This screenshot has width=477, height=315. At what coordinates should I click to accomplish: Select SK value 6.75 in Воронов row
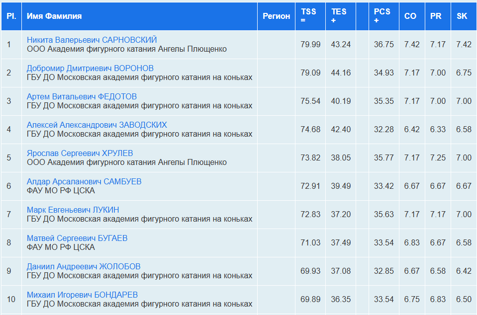click(x=464, y=73)
